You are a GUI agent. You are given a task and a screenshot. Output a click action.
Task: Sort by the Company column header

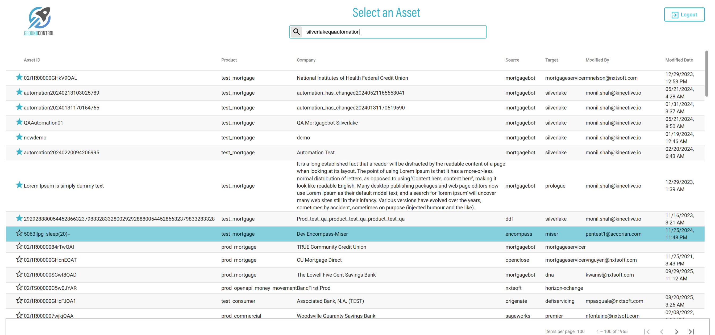306,60
